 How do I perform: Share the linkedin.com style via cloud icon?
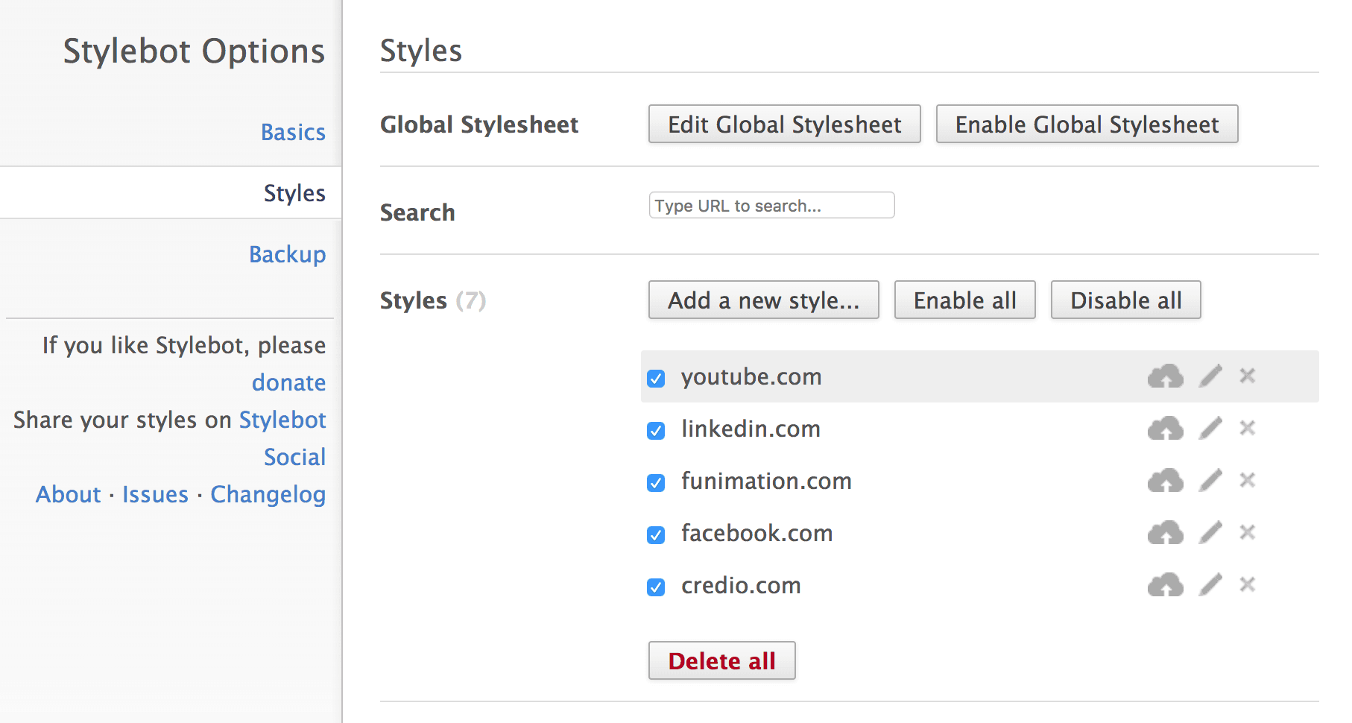[x=1165, y=429]
